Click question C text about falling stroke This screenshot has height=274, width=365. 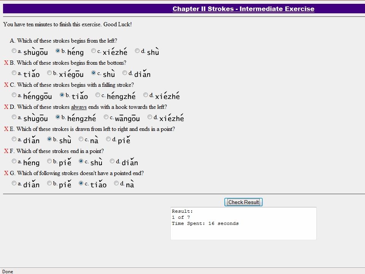(72, 85)
